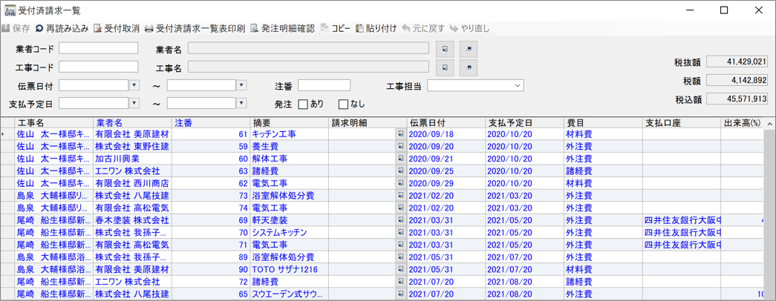Open 発注明細確認 from the toolbar
This screenshot has height=301, width=776.
click(x=283, y=29)
